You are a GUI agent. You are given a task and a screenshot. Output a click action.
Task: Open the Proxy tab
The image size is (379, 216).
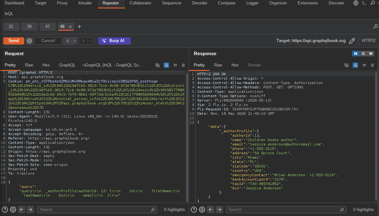click(x=62, y=3)
